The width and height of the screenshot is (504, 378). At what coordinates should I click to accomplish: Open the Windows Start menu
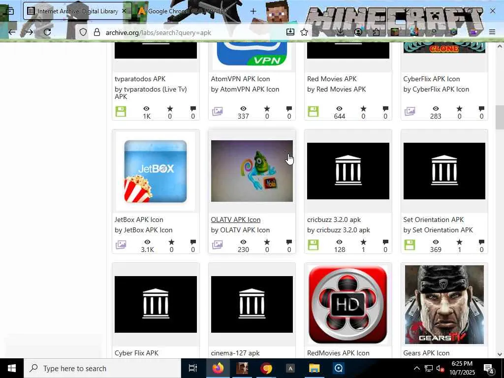pos(12,368)
